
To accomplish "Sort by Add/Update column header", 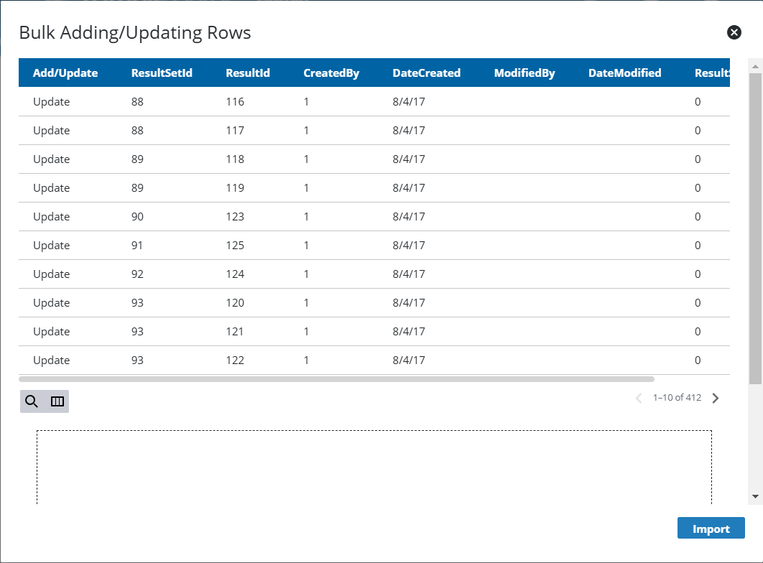I will point(65,73).
